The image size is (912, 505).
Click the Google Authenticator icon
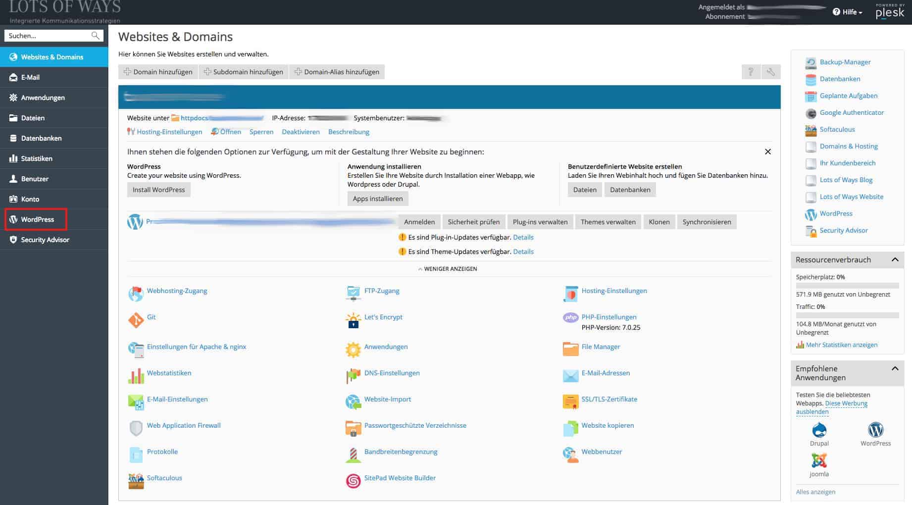coord(811,113)
